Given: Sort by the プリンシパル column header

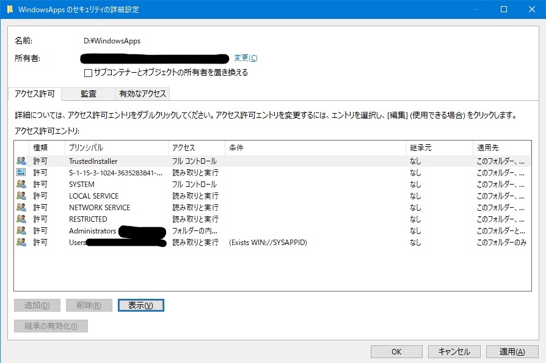Looking at the screenshot, I should coord(116,148).
